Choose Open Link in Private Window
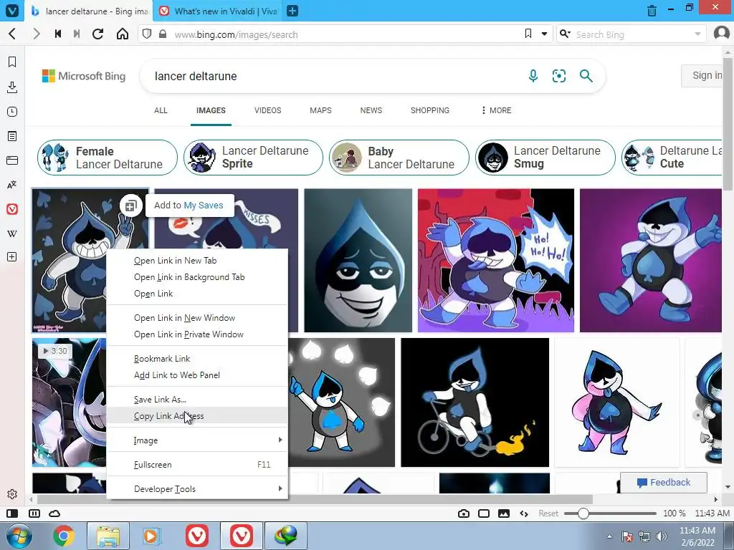This screenshot has width=734, height=550. point(197,334)
